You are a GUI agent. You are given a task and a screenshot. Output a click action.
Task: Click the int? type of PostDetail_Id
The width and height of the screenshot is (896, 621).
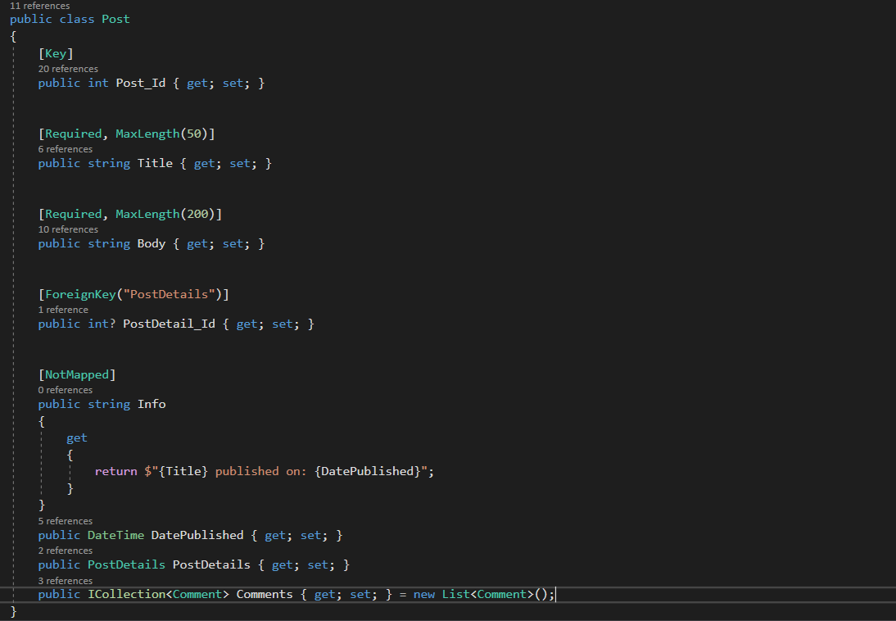click(x=102, y=324)
